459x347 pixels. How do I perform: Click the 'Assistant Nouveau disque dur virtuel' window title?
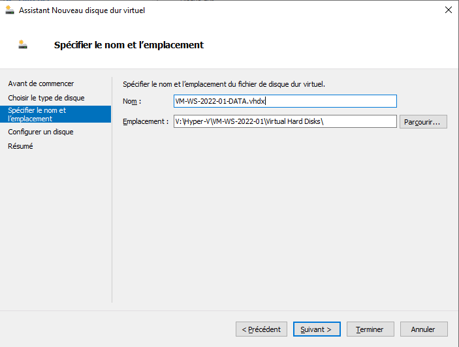pyautogui.click(x=82, y=10)
